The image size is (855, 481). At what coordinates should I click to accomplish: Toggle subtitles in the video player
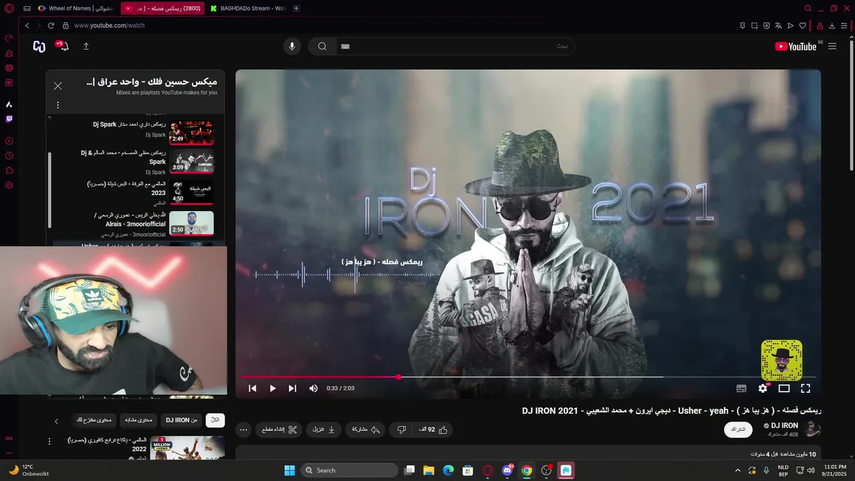point(741,388)
